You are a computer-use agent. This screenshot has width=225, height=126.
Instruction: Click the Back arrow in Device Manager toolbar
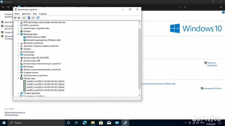point(15,18)
